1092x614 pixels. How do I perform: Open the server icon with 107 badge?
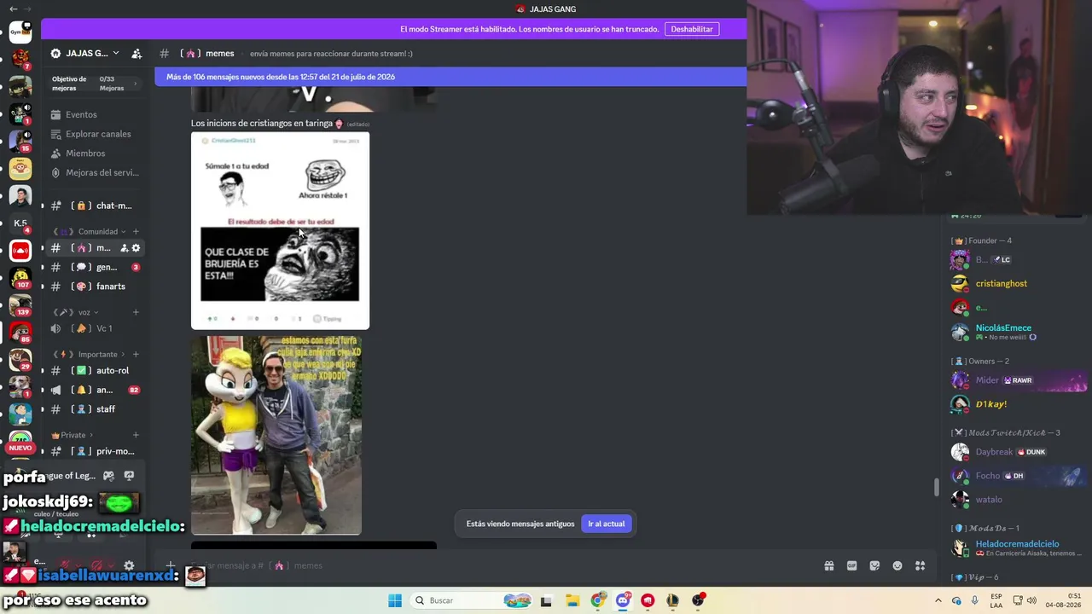[20, 277]
